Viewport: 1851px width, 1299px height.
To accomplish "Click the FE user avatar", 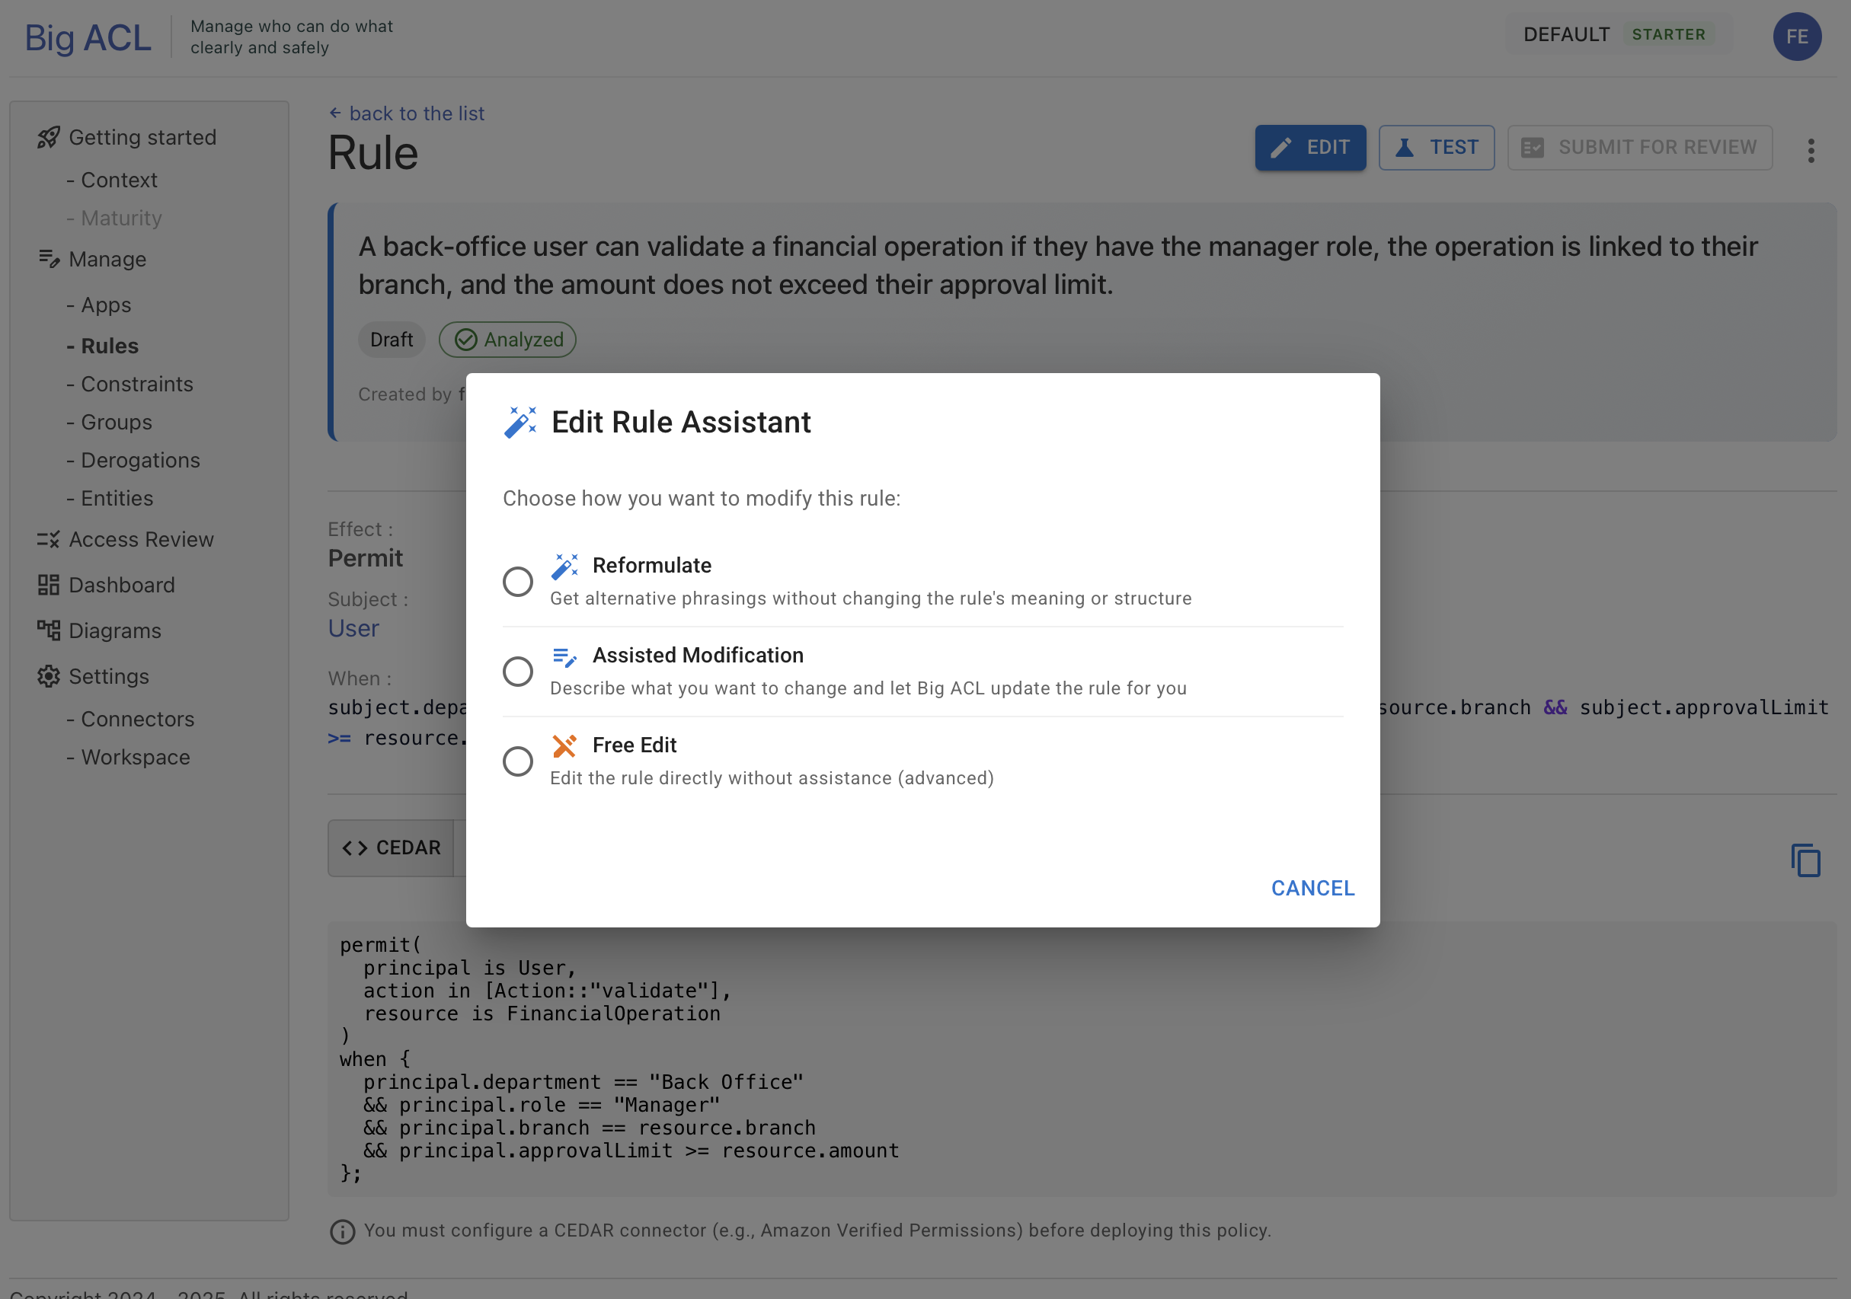I will (1796, 37).
